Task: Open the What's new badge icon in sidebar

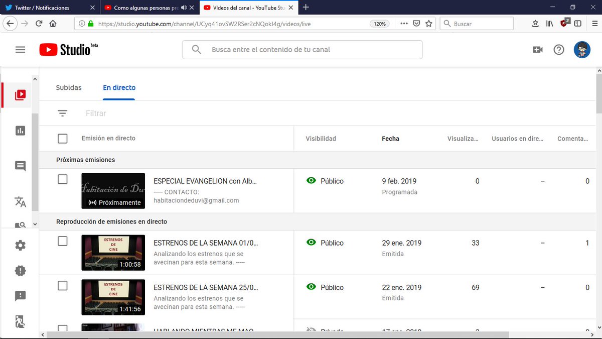Action: [20, 271]
